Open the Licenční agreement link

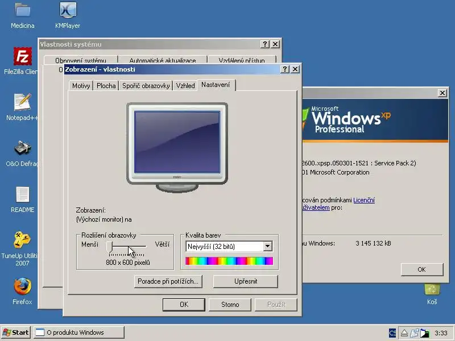coord(364,200)
